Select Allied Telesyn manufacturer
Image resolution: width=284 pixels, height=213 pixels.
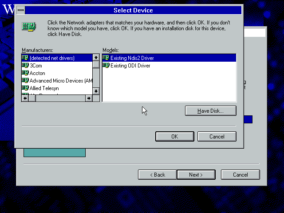(x=57, y=88)
